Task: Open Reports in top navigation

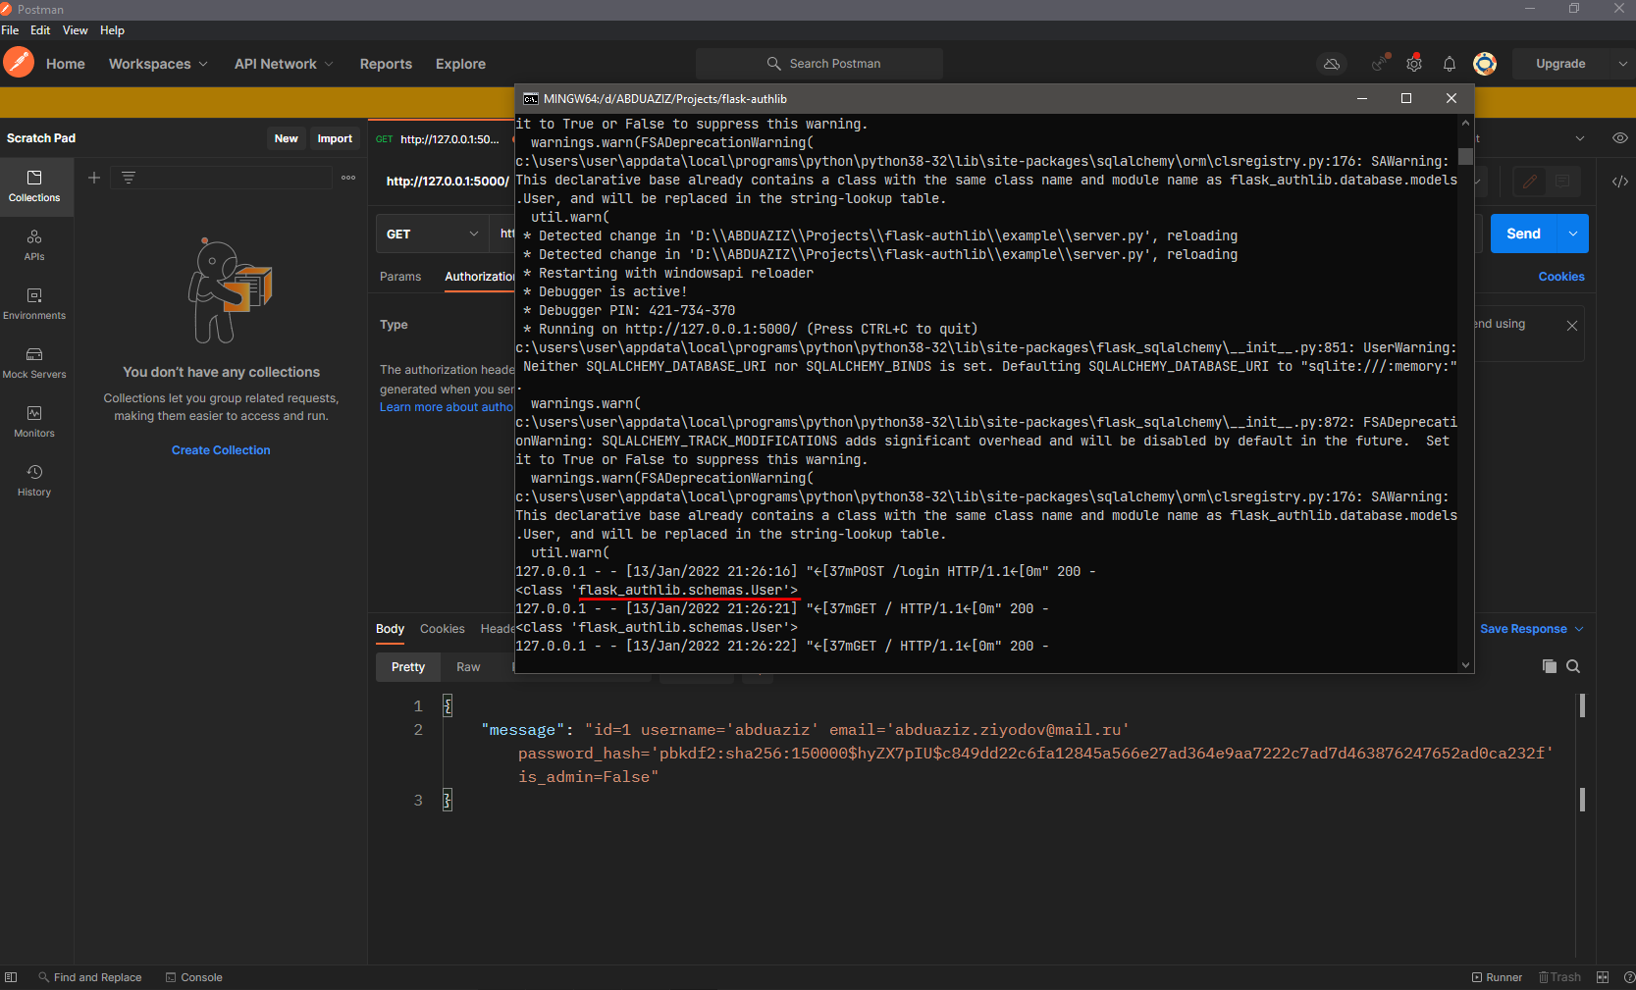Action: (x=386, y=64)
